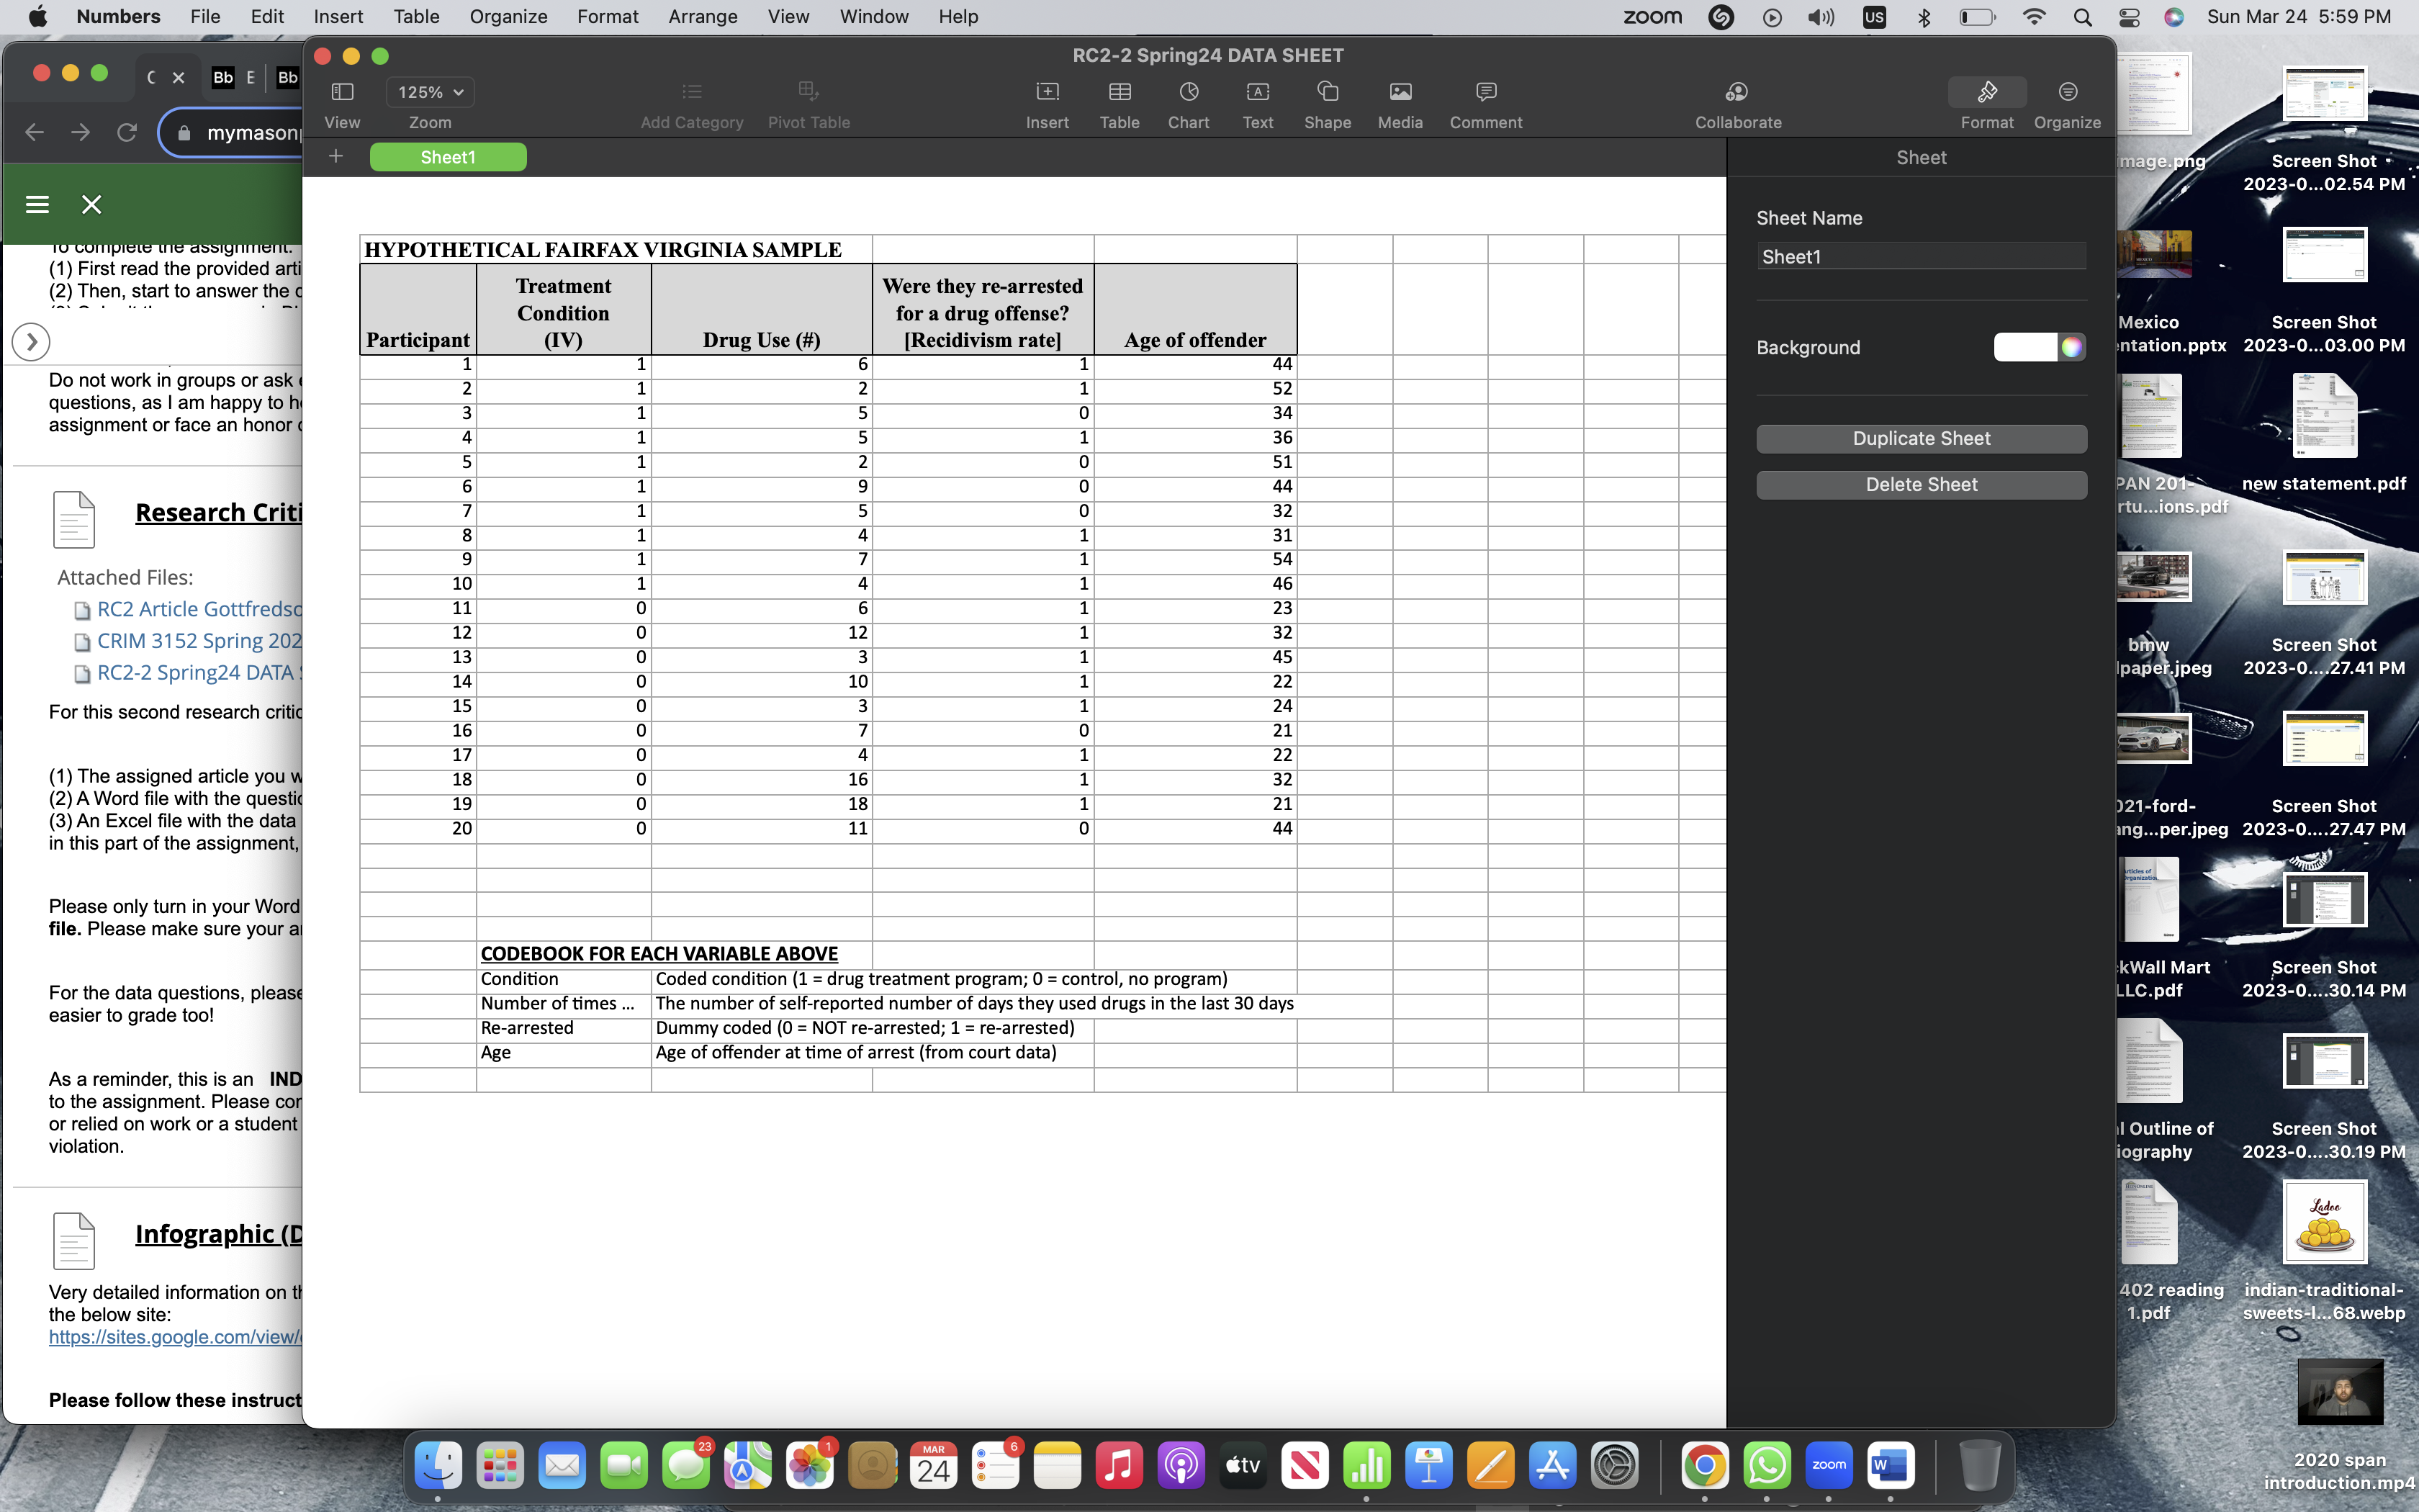The height and width of the screenshot is (1512, 2419).
Task: Click the Media toolbar icon
Action: click(x=1400, y=93)
